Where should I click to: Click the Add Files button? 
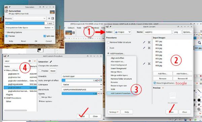(163, 74)
